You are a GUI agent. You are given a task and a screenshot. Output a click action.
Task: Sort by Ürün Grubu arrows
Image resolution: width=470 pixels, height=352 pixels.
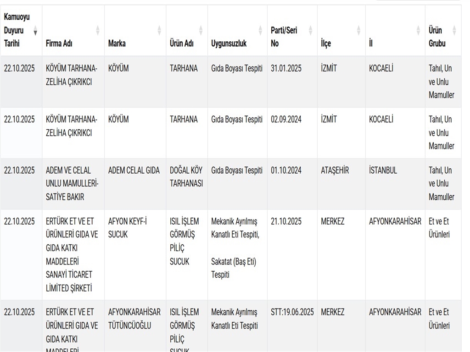click(x=454, y=31)
